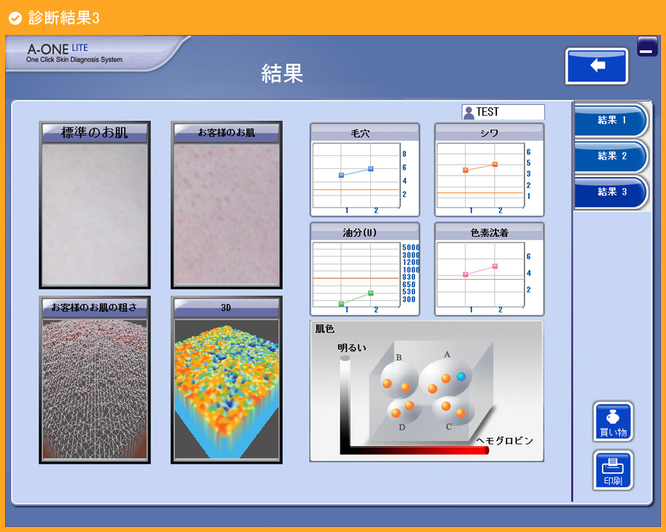666x532 pixels.
Task: Click the blue back arrow button
Action: tap(597, 66)
